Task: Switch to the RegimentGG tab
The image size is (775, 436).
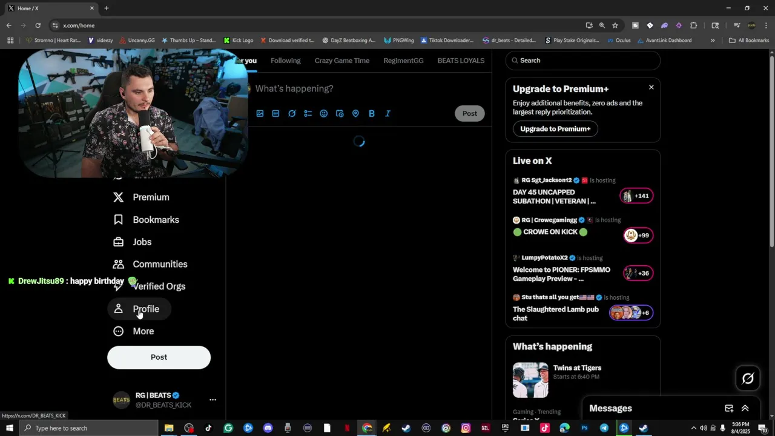Action: coord(403,61)
